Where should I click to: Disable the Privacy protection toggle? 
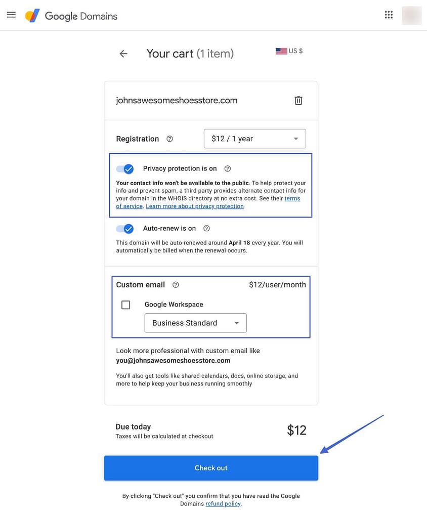pyautogui.click(x=125, y=168)
